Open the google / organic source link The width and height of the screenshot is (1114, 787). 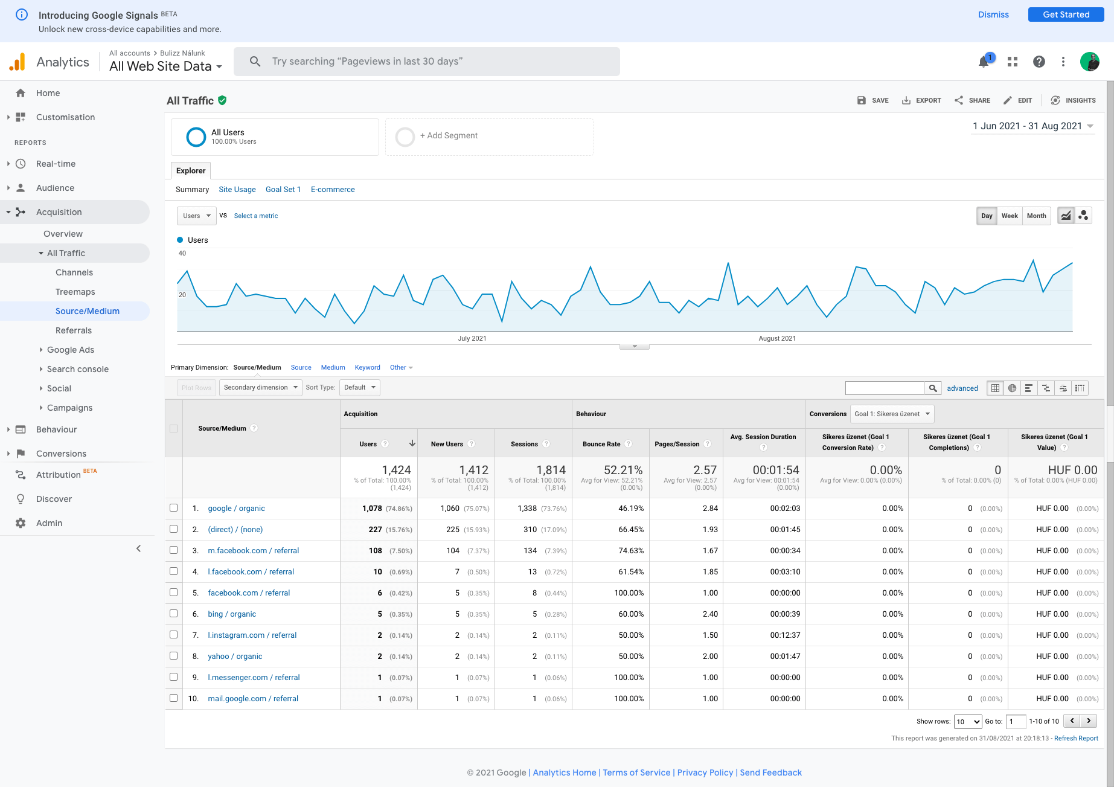click(x=236, y=509)
